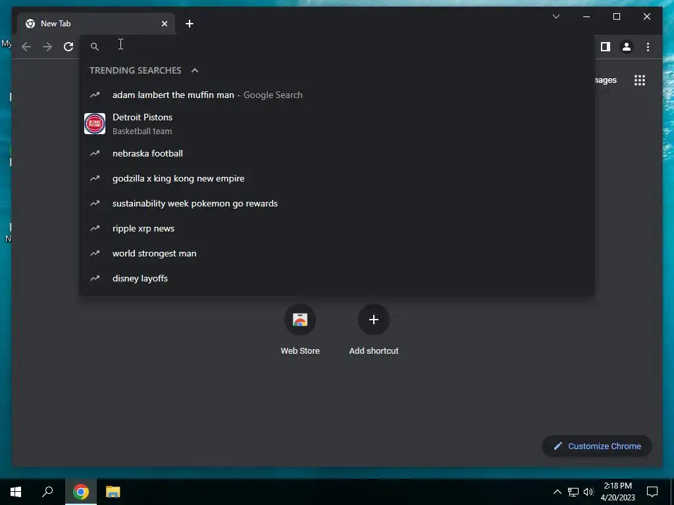Open File Explorer from the taskbar
The image size is (674, 505).
tap(113, 492)
